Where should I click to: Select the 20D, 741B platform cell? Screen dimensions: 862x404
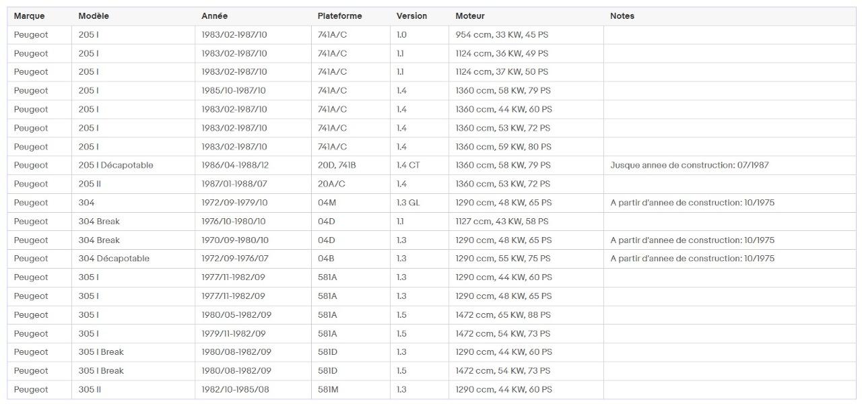coord(337,165)
